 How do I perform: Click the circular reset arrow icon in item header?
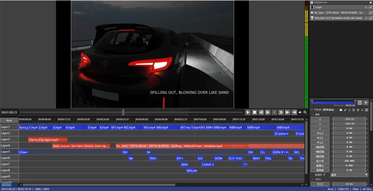(x=358, y=110)
